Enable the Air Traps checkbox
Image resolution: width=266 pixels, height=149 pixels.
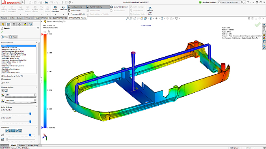(x=2, y=83)
